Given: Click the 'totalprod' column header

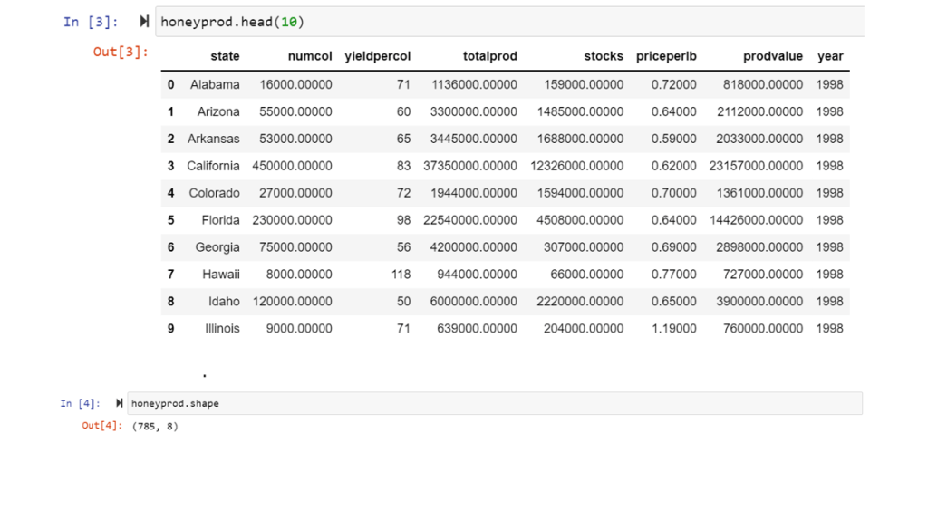Looking at the screenshot, I should click(489, 56).
